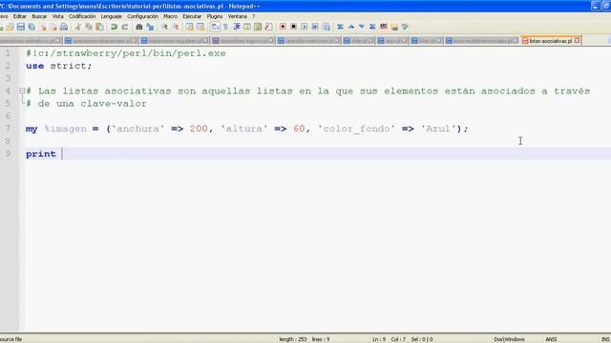Open the Vista menu
The height and width of the screenshot is (343, 611).
point(57,16)
